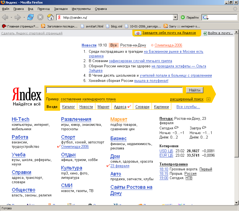Open the Hi-Tech category link

click(21, 119)
